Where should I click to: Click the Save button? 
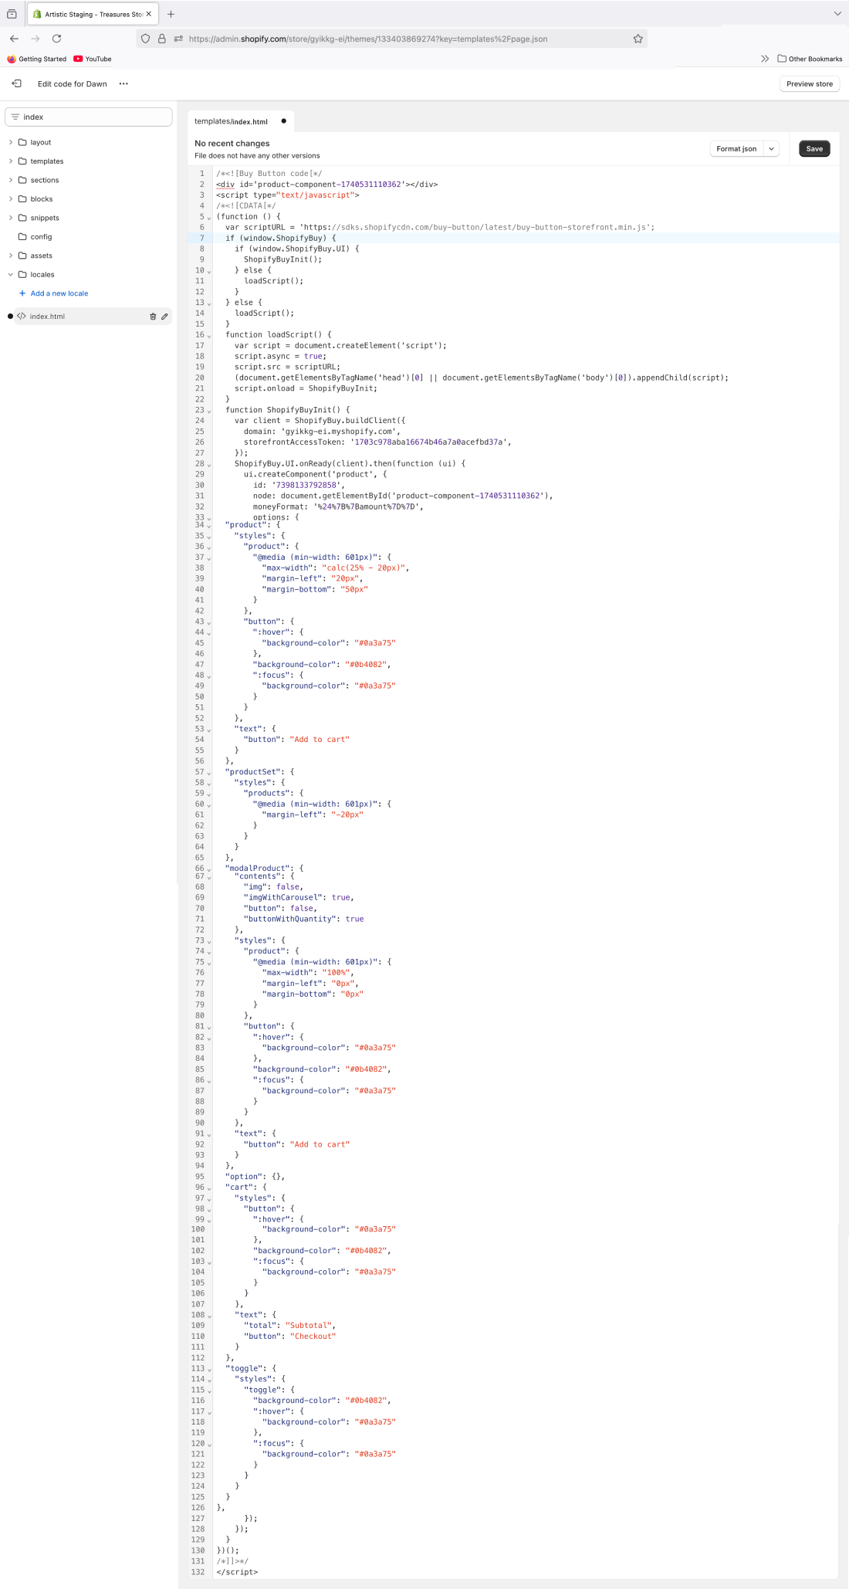[x=814, y=149]
